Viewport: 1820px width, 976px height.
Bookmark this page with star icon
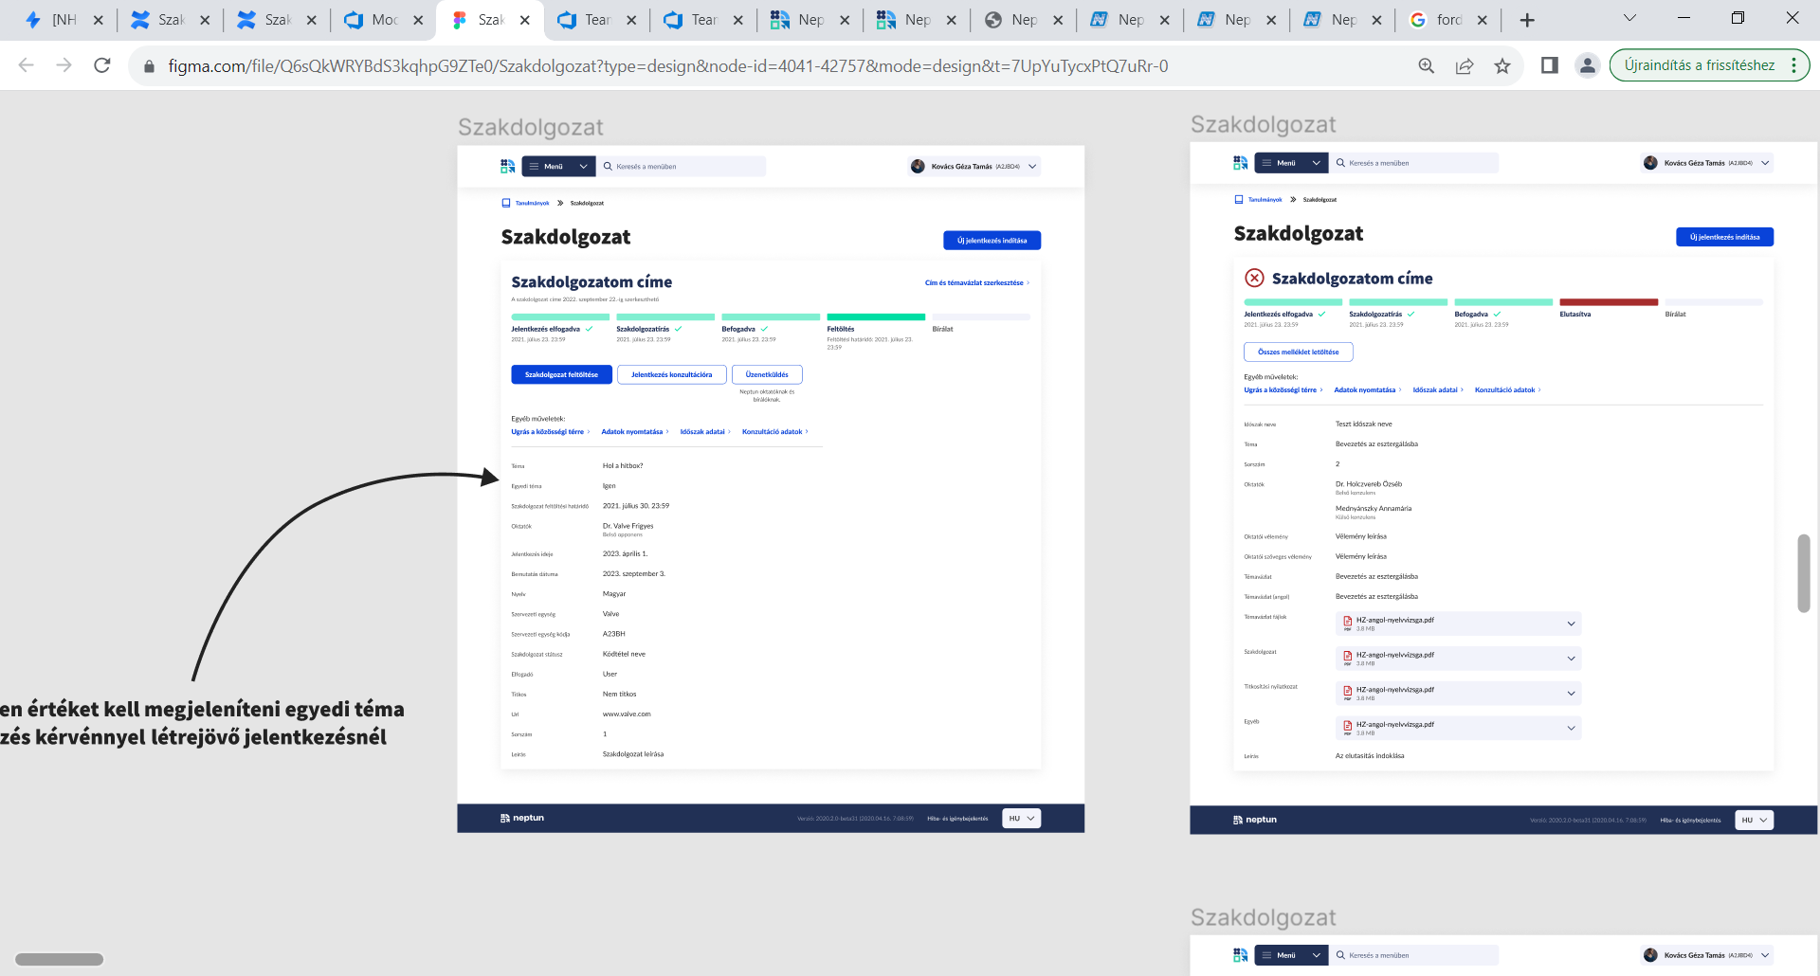click(1502, 65)
